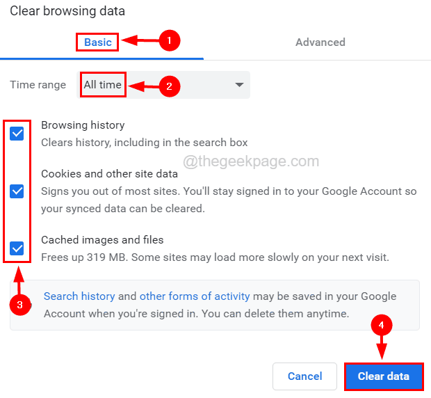Open the Search history link
Screen dimensions: 431x398
79,296
